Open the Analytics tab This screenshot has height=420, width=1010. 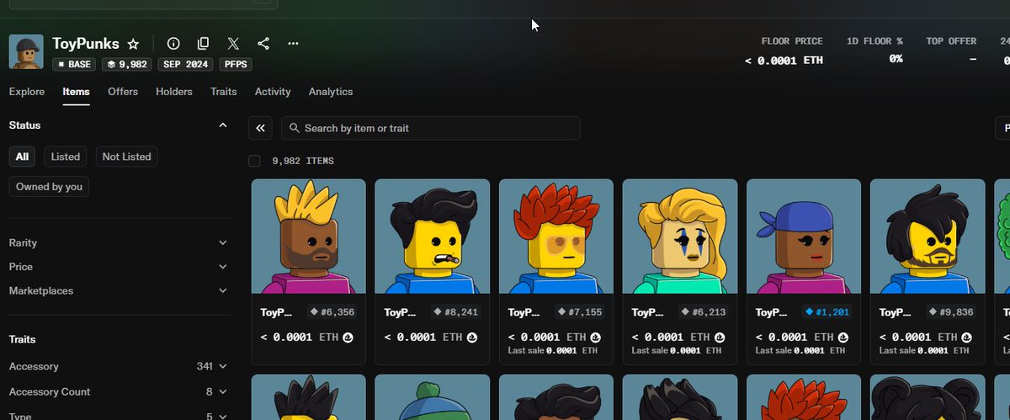331,92
